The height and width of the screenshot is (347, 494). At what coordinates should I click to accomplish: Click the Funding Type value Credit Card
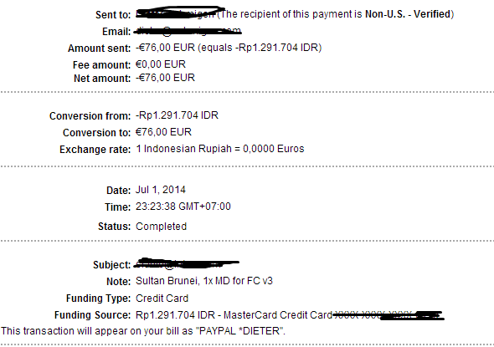(162, 299)
